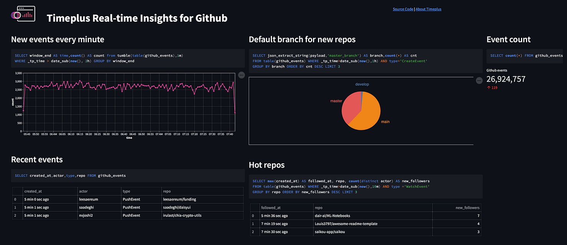Screen dimensions: 567x245
Task: Select the saikou-app/saikou repo cell
Action: click(x=373, y=232)
